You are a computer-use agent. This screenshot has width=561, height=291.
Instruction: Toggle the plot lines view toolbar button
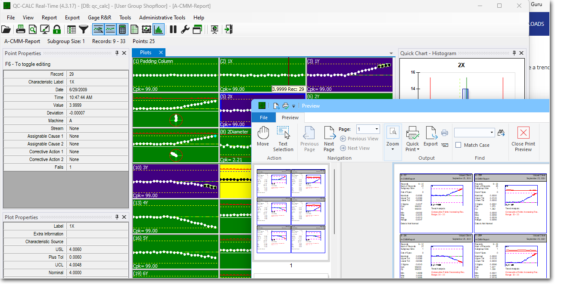click(x=110, y=29)
